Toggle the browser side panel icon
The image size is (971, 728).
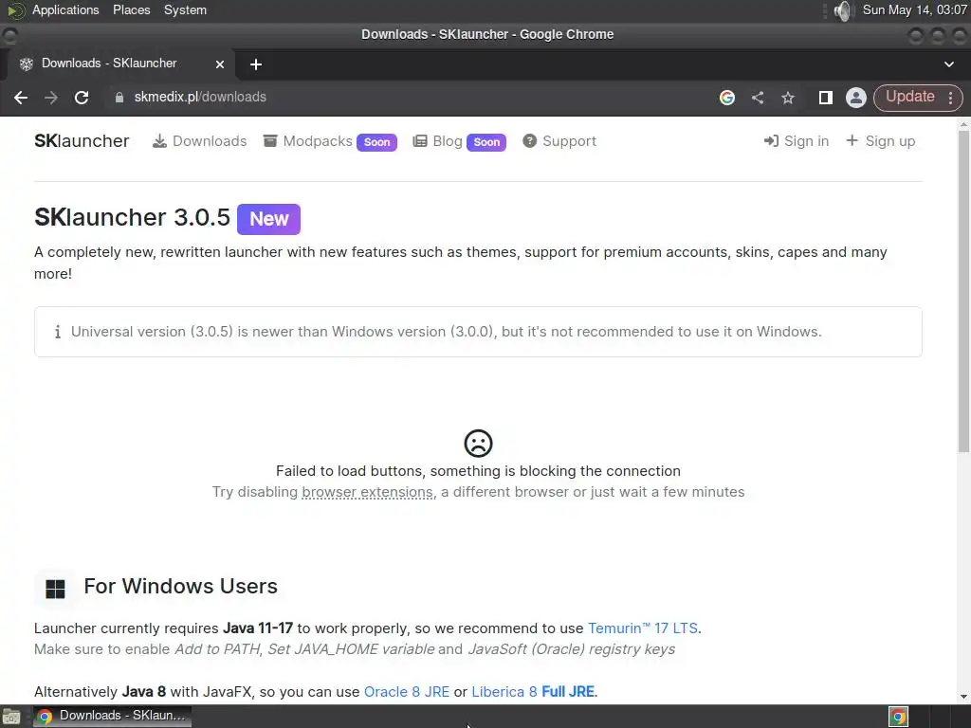[x=826, y=98]
